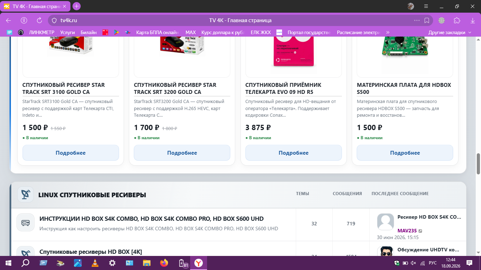The width and height of the screenshot is (481, 270).
Task: Click Подробнее for Star Track SRT 3100 Gold CA
Action: tap(71, 153)
